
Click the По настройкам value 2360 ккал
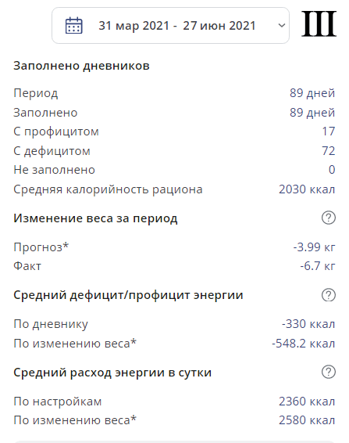coord(307,402)
